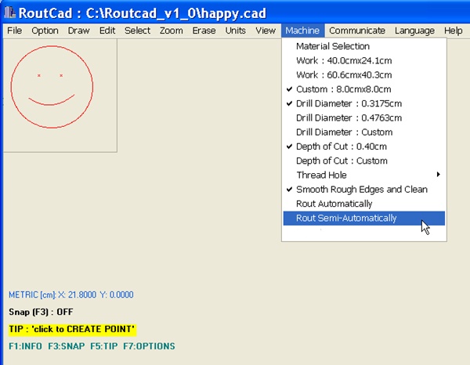This screenshot has width=470, height=365.
Task: Choose Rout Semi-Automatically
Action: point(364,219)
